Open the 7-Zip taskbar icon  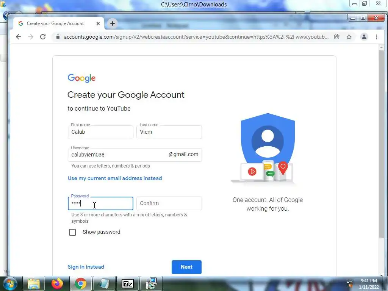tap(128, 283)
